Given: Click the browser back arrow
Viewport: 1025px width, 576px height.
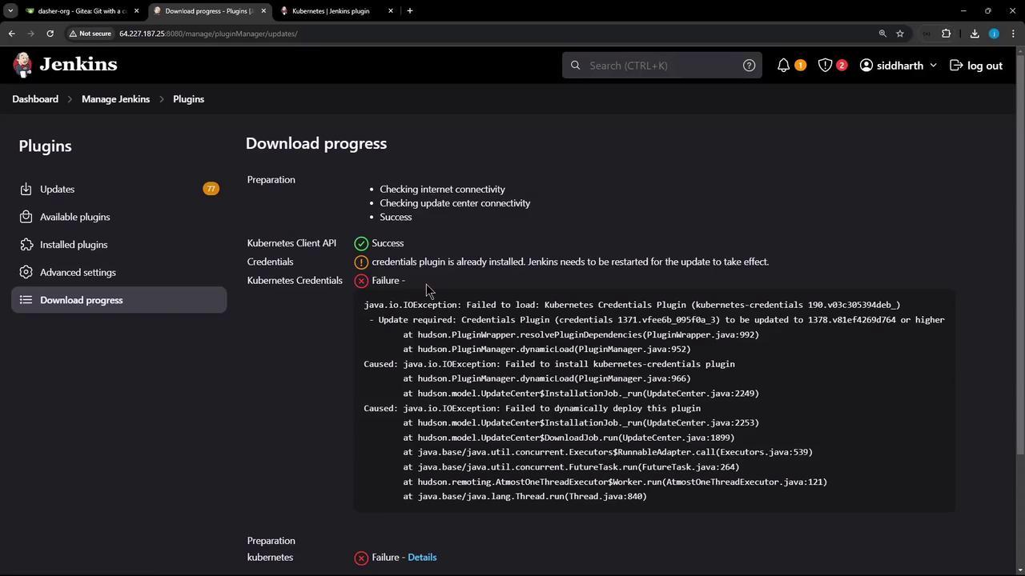Looking at the screenshot, I should pos(11,34).
